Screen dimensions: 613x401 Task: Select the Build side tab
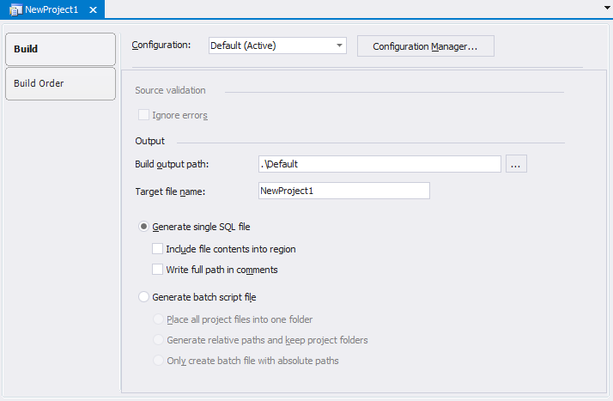pos(61,49)
